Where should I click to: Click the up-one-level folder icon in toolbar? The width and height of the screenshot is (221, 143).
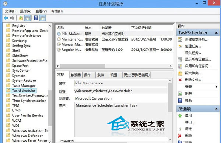[21, 18]
